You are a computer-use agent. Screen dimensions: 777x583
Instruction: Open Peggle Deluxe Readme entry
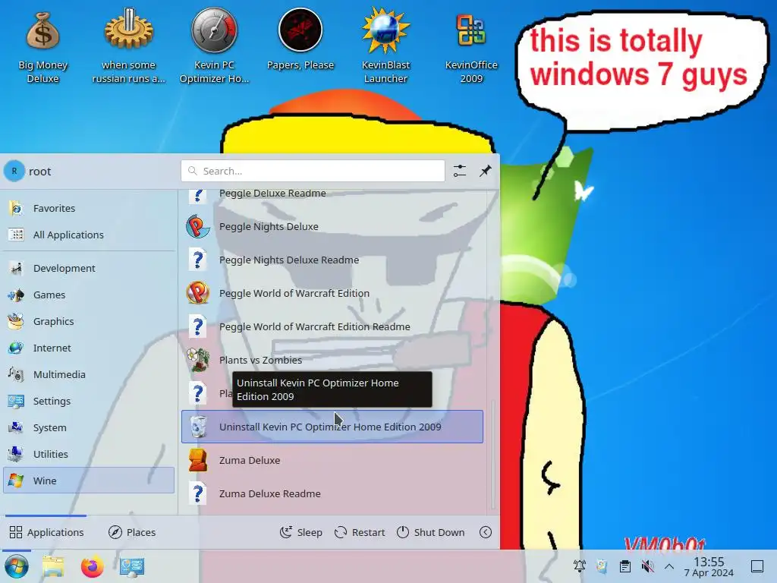(332, 197)
